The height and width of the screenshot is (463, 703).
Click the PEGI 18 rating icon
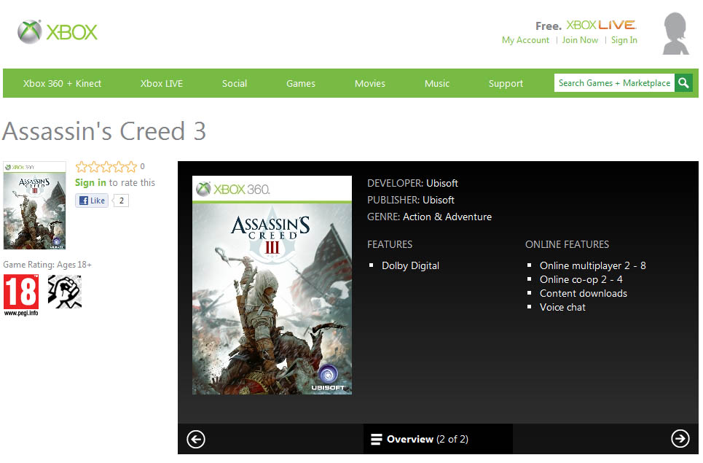[x=21, y=294]
